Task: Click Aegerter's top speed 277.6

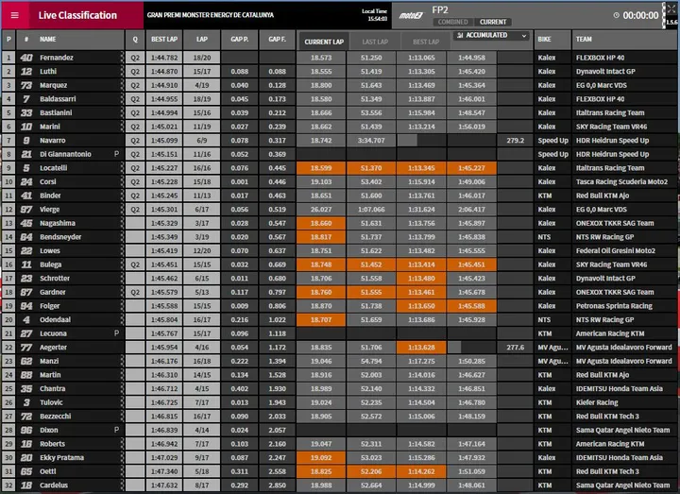Action: tap(516, 348)
